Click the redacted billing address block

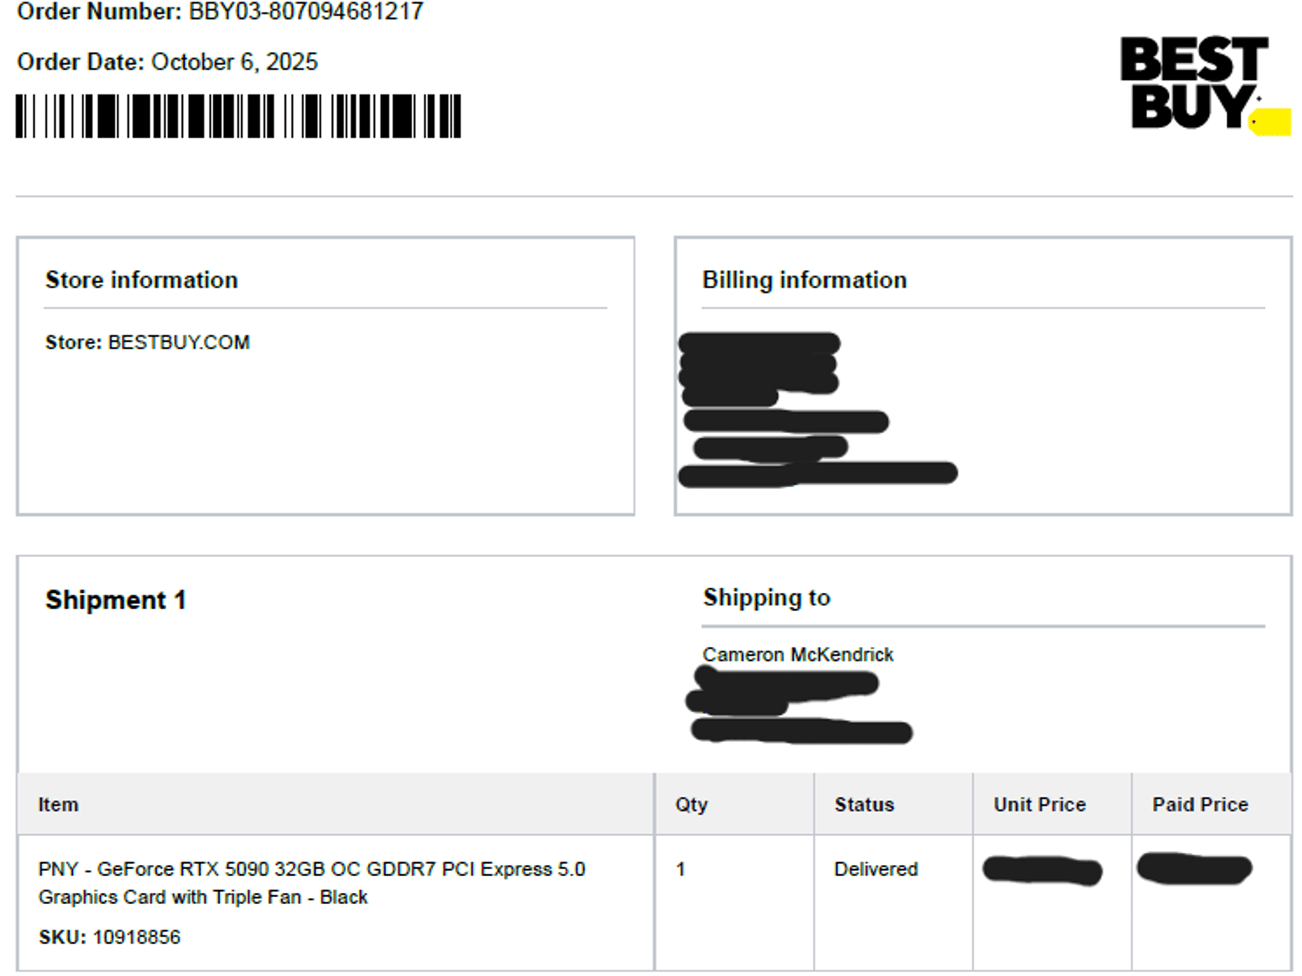coord(818,409)
